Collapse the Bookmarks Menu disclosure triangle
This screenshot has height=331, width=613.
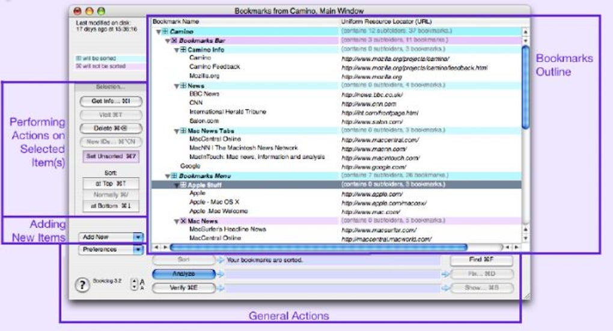(x=167, y=177)
